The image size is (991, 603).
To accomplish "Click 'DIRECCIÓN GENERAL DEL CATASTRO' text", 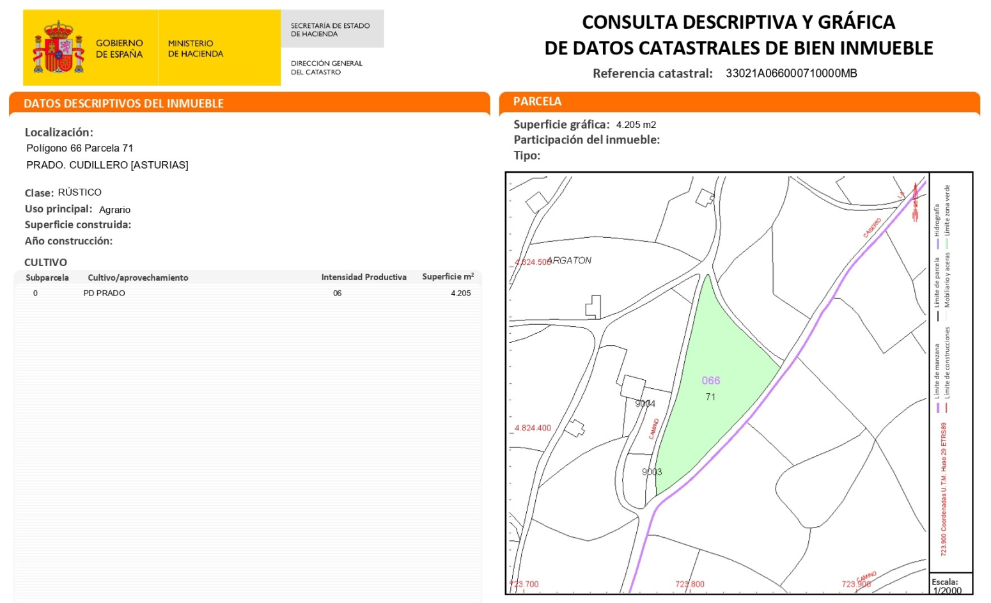I will 326,68.
